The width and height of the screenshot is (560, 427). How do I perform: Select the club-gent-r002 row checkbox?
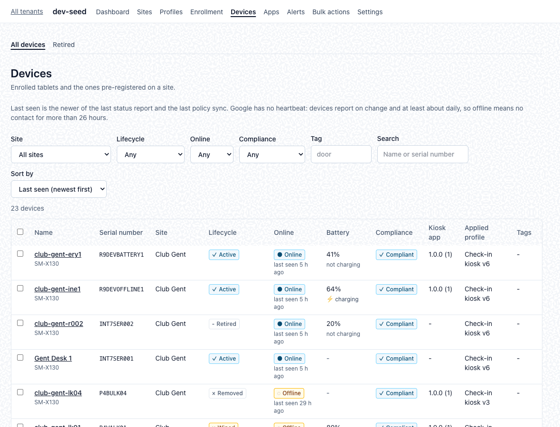pos(20,323)
